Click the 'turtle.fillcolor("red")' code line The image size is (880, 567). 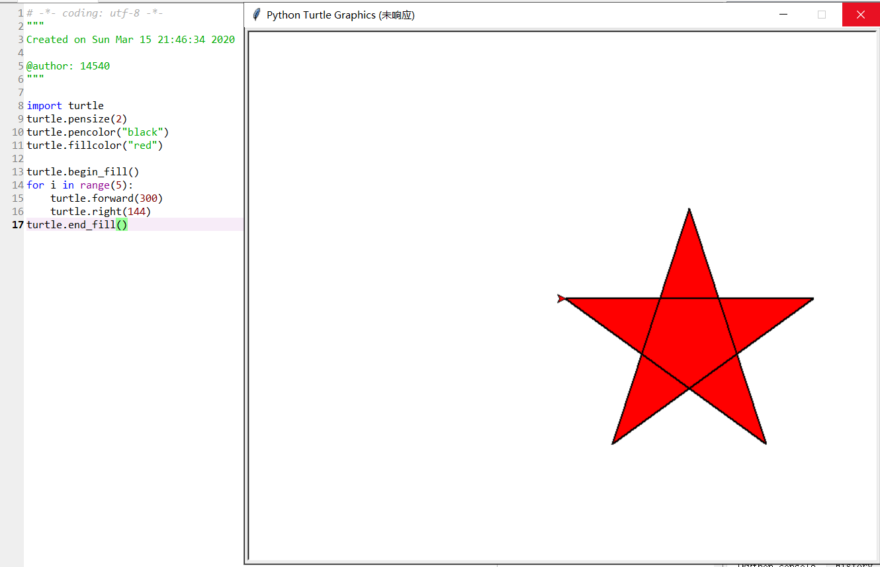click(x=95, y=145)
